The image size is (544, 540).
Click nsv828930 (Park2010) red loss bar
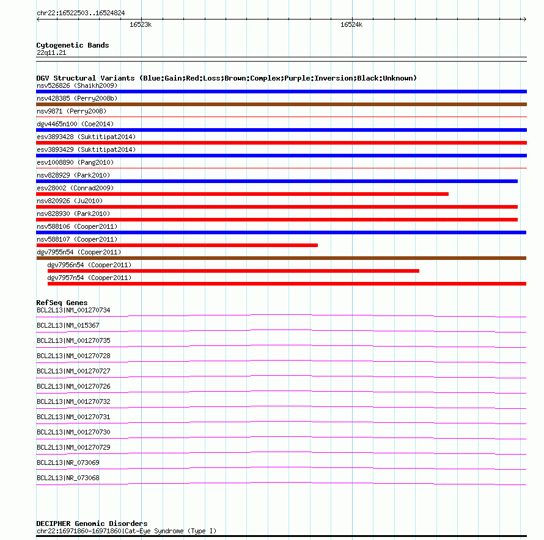(x=277, y=220)
